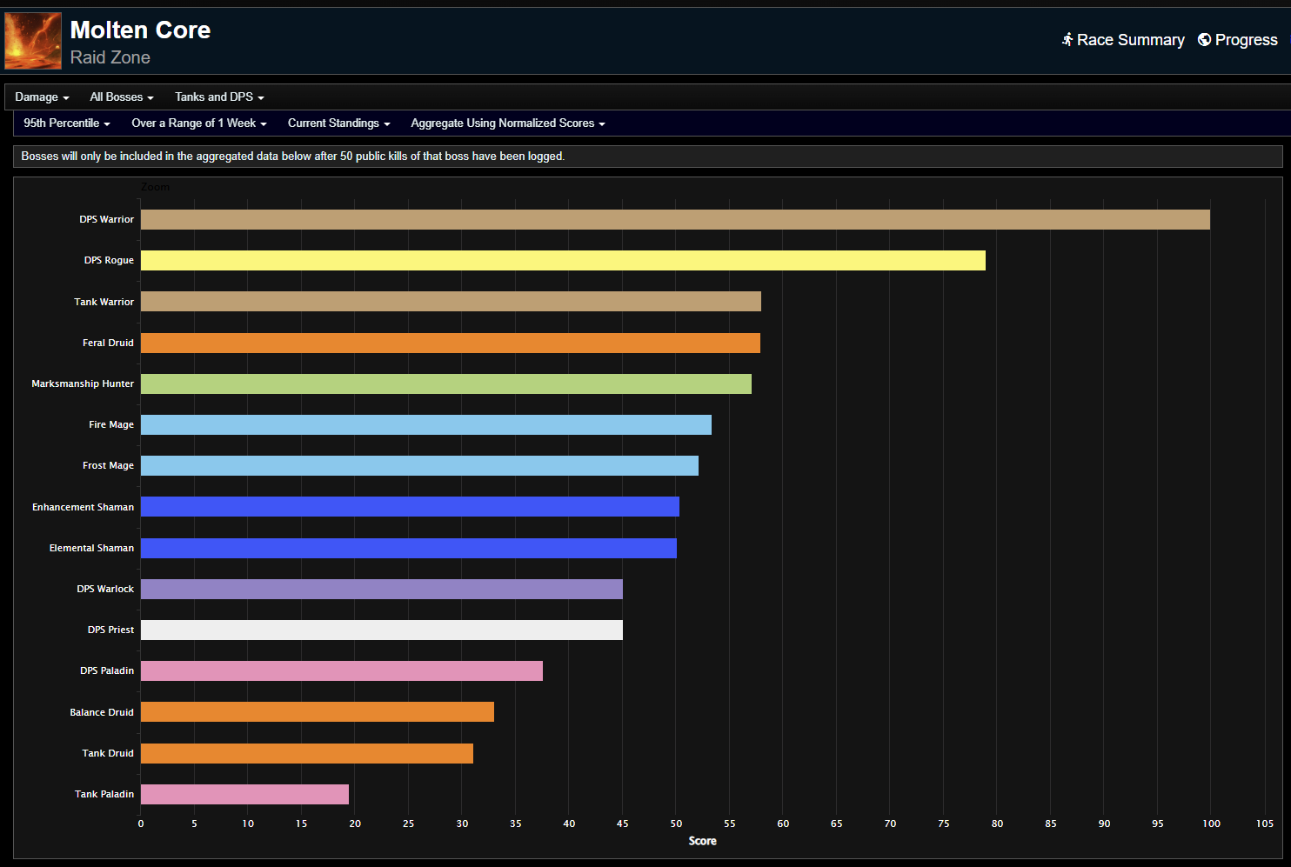Expand the 95th Percentile dropdown
This screenshot has height=867, width=1291.
[x=66, y=123]
